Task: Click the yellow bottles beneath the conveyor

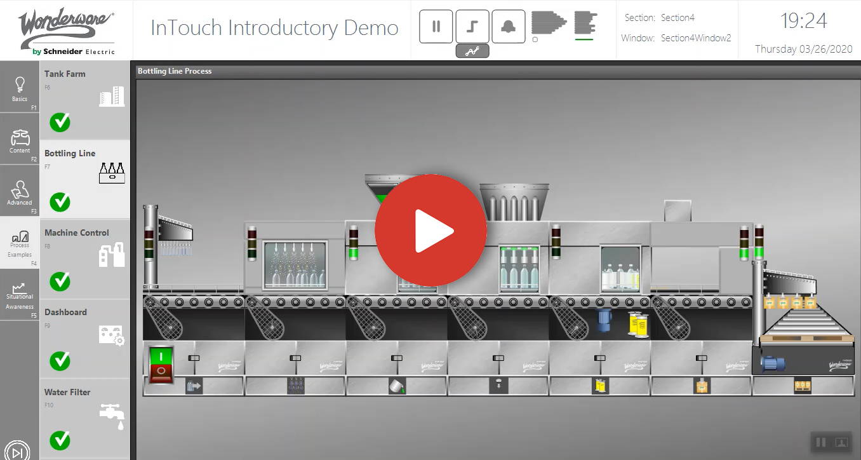Action: (638, 324)
